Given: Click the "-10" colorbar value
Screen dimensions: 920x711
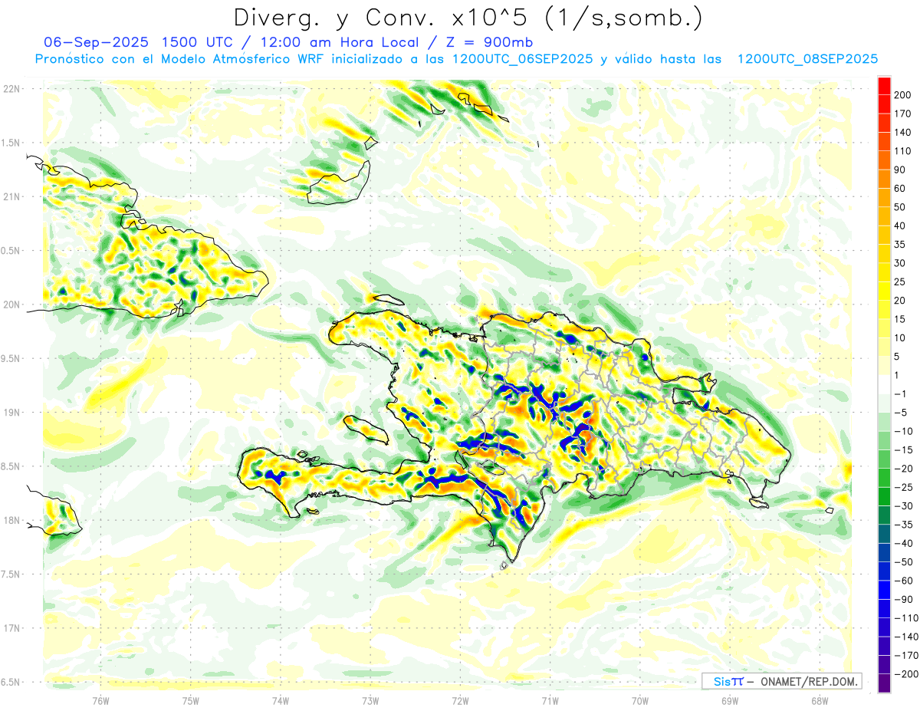Looking at the screenshot, I should click(904, 431).
